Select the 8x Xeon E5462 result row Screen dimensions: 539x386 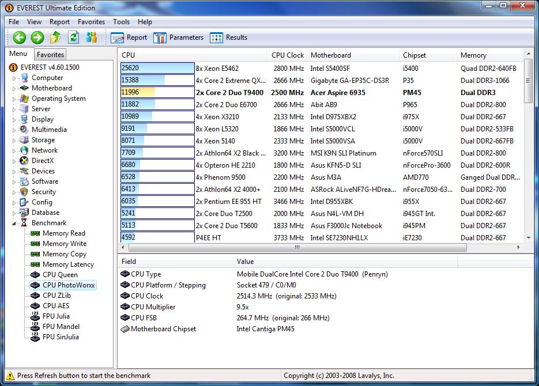322,69
